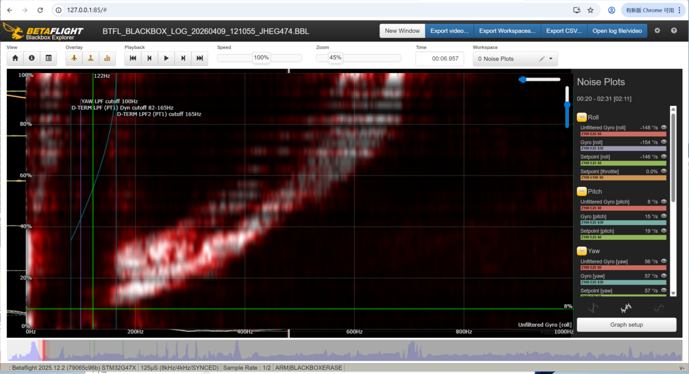Screen dimensions: 689x374
Task: Open the help question mark icon
Action: (674, 31)
